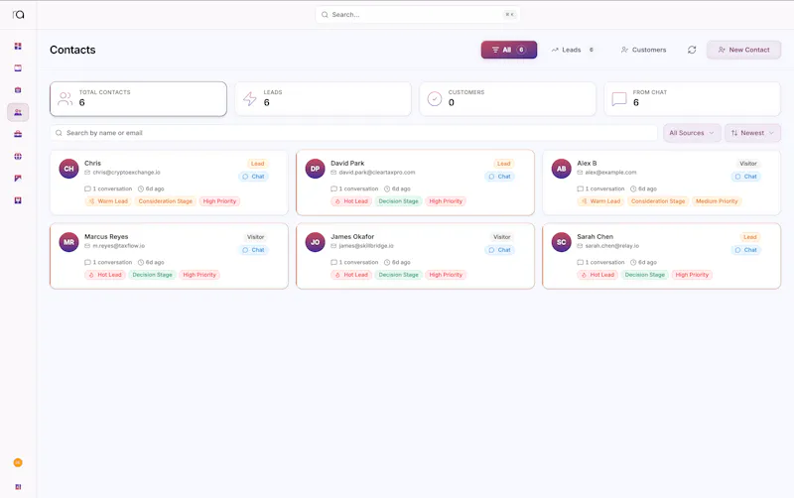Open contact name Marcus Reyes
This screenshot has height=498, width=794.
point(106,236)
